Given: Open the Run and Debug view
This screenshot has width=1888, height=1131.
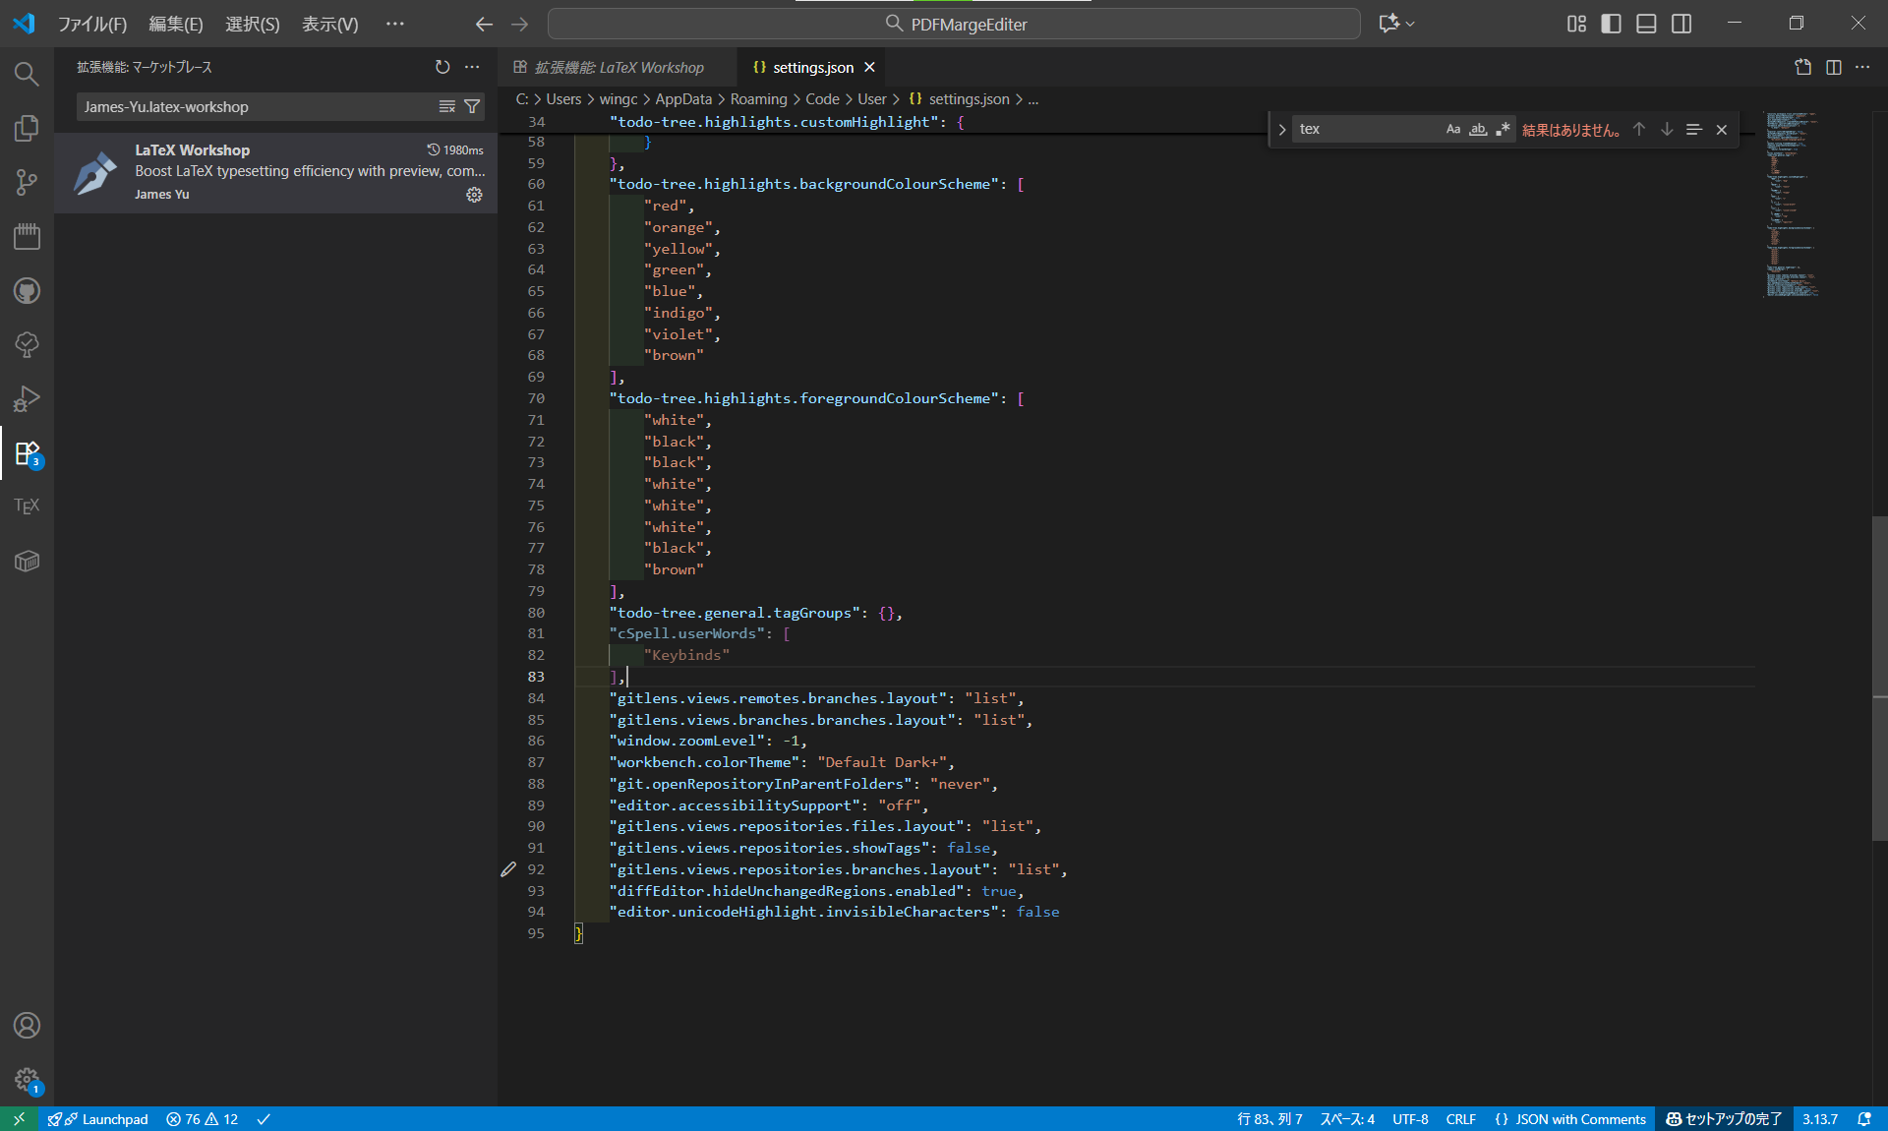Looking at the screenshot, I should [x=27, y=398].
